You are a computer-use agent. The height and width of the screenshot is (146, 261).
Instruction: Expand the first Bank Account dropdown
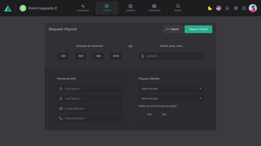pyautogui.click(x=171, y=89)
